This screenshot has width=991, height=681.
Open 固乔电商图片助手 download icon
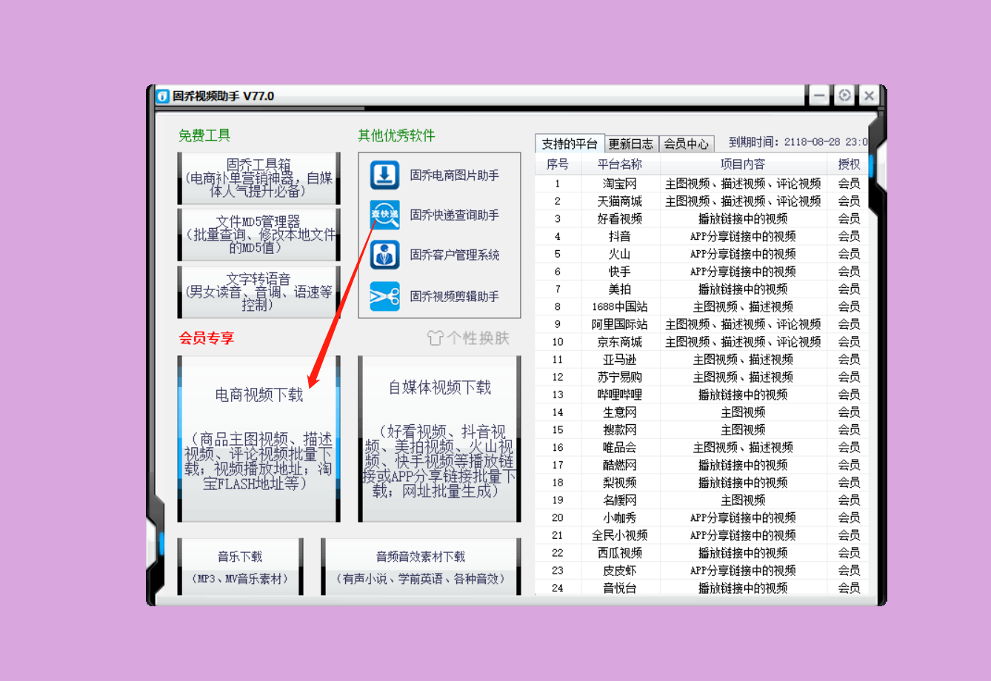point(385,175)
